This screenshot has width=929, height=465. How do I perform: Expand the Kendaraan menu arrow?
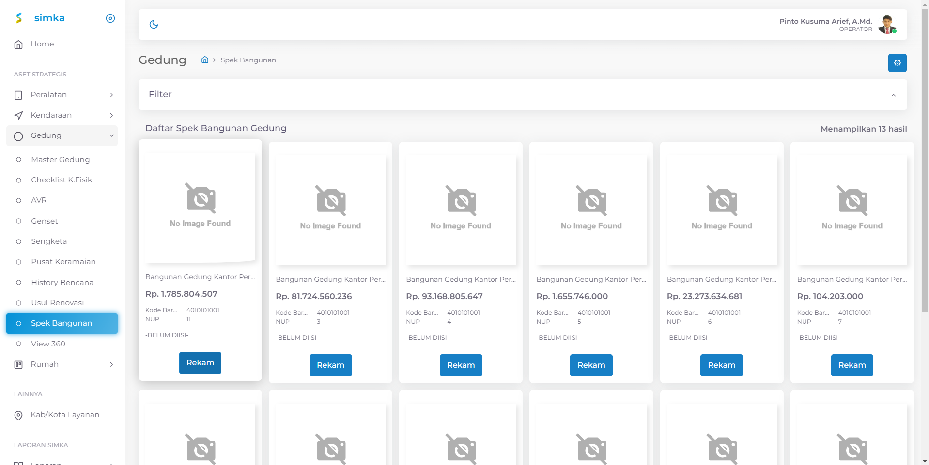[x=111, y=115]
